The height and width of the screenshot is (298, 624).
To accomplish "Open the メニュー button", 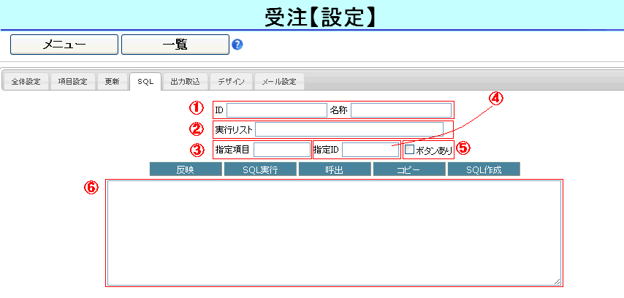I will [64, 45].
